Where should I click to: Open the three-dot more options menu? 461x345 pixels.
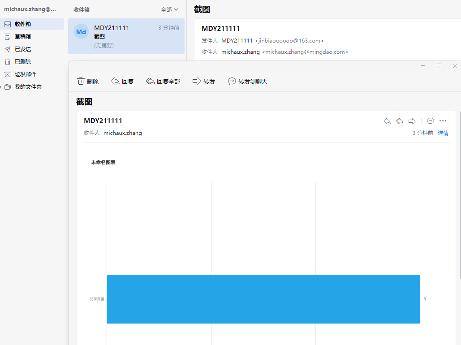[443, 121]
